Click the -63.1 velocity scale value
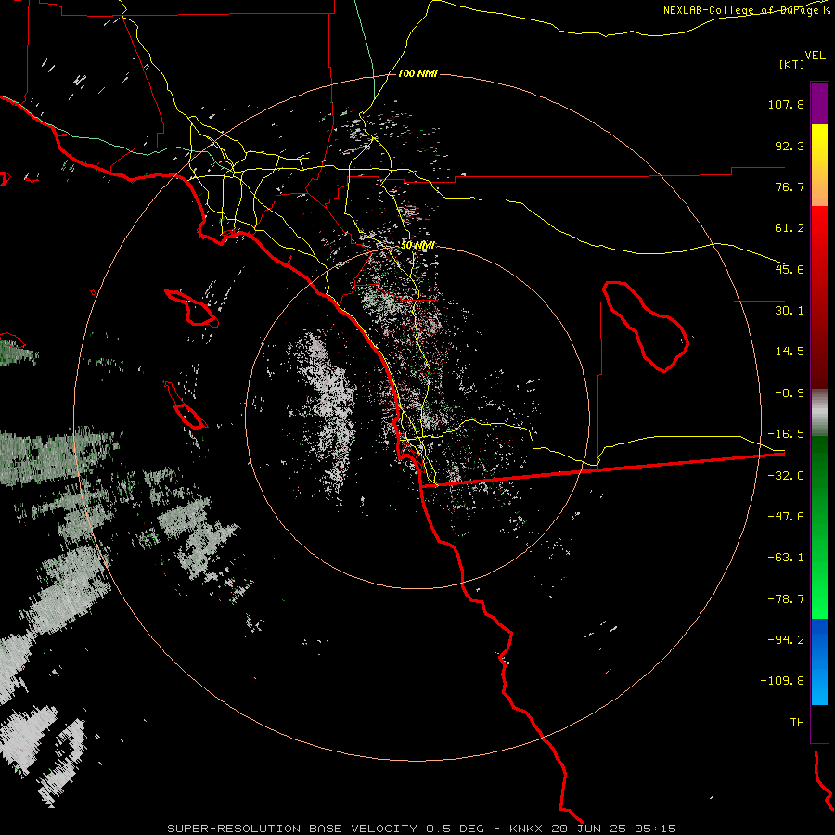Image resolution: width=835 pixels, height=835 pixels. [786, 558]
